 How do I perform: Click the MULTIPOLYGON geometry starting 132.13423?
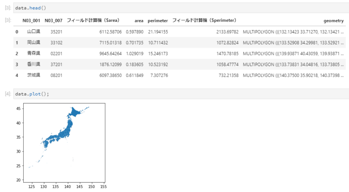tap(293, 32)
